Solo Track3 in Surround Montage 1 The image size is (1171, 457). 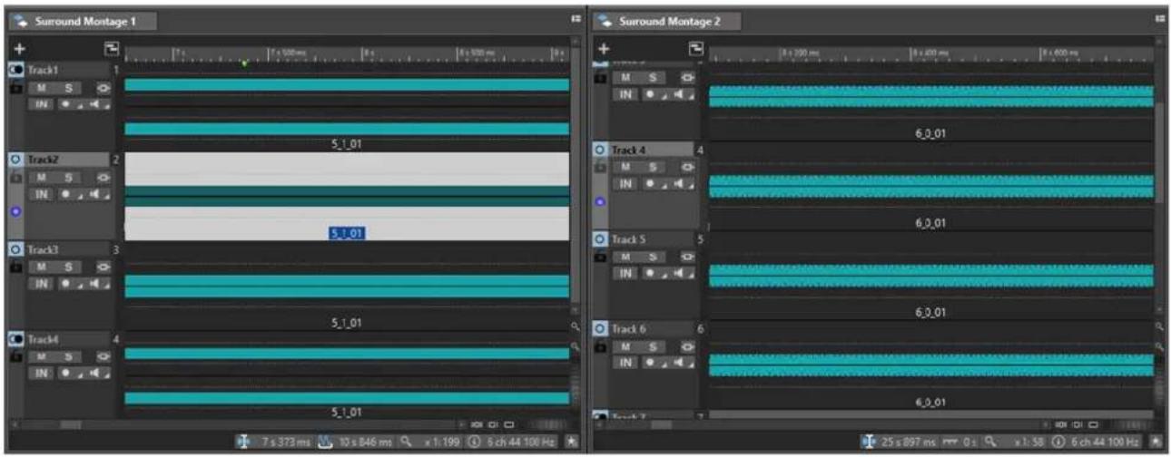[69, 267]
